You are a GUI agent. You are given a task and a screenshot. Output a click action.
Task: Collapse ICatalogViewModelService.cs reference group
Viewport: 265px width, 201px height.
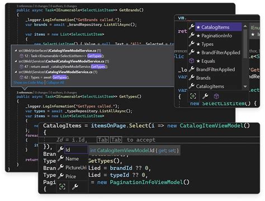tap(16, 51)
